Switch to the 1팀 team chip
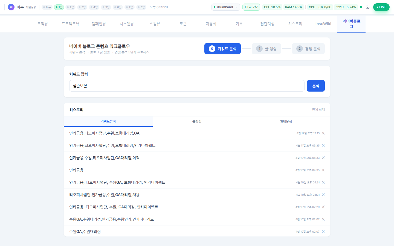394x246 pixels. 59,7
